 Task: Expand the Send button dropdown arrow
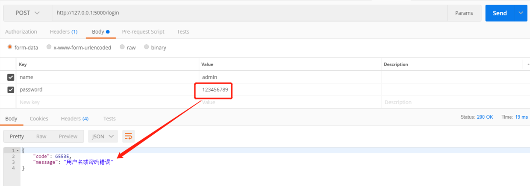click(521, 13)
